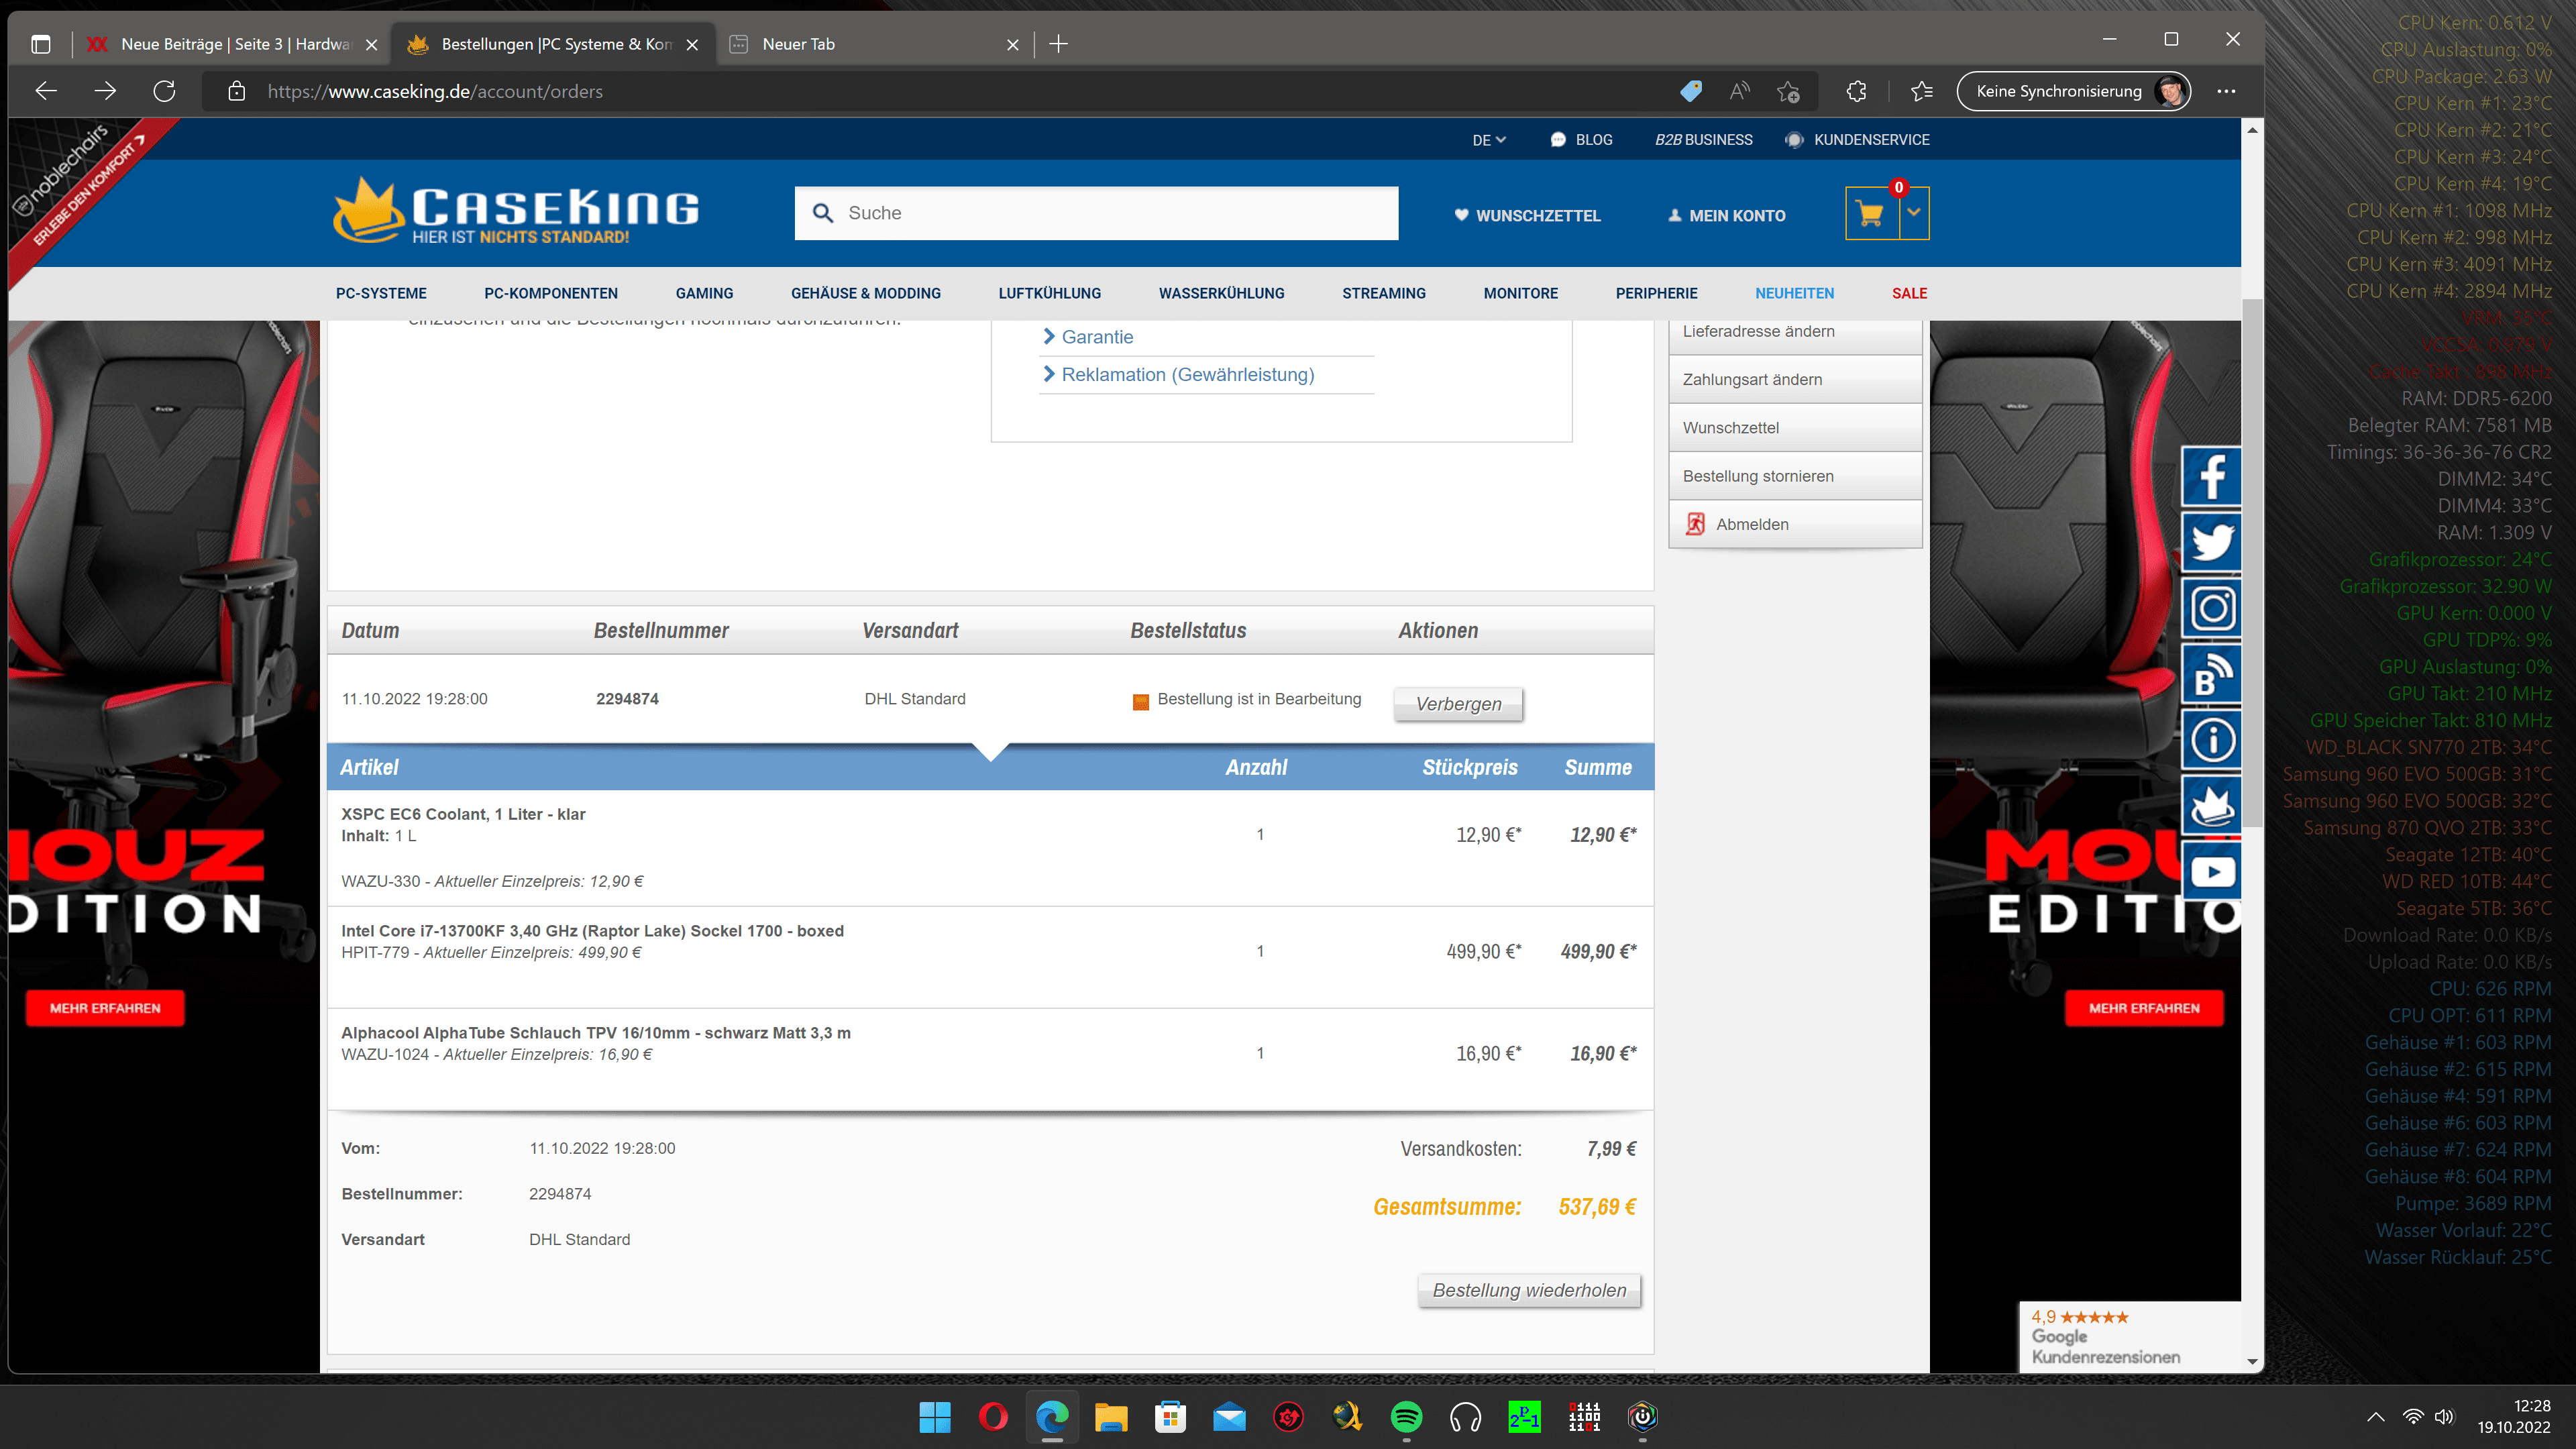This screenshot has height=1449, width=2576.
Task: Open the tab actions menu icon
Action: [x=40, y=44]
